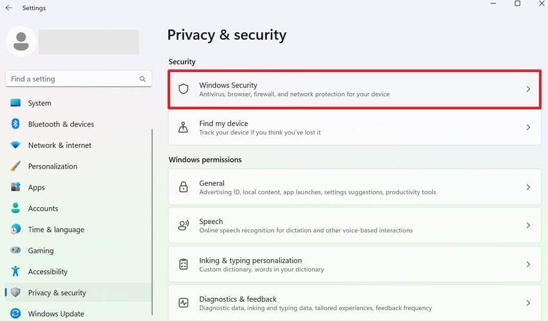Screen dimensions: 548x321
Task: Go to Network & internet section
Action: tap(59, 145)
